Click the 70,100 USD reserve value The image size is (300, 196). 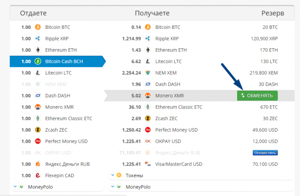pos(265,164)
